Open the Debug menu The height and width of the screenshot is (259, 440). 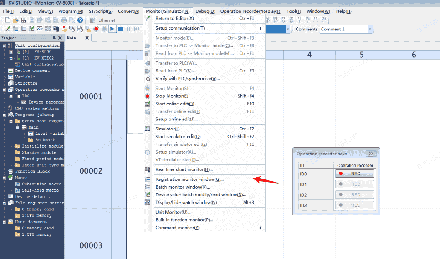click(x=205, y=11)
